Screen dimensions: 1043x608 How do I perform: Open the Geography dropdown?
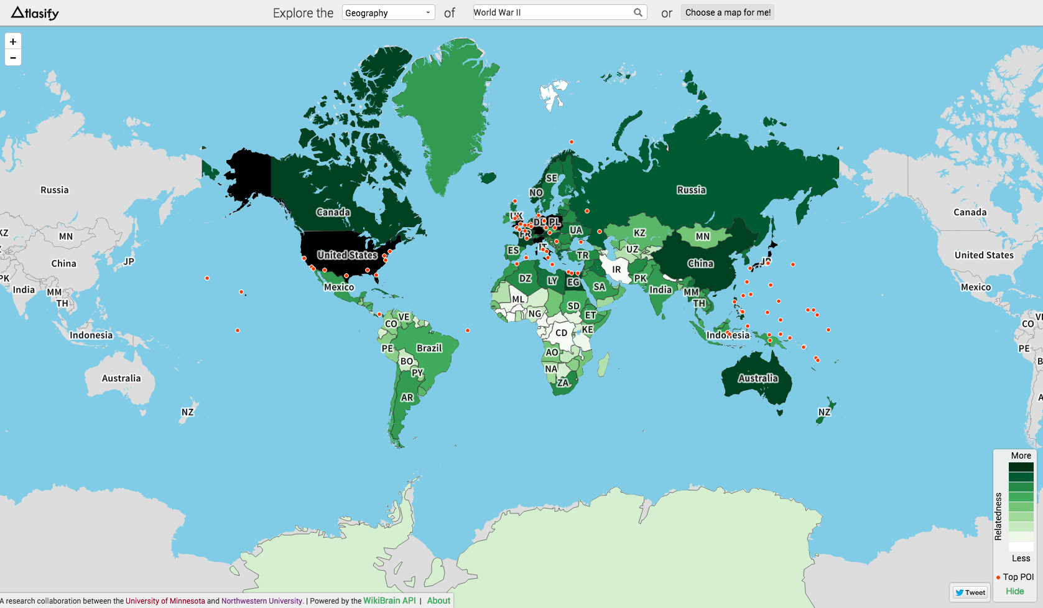pyautogui.click(x=389, y=12)
